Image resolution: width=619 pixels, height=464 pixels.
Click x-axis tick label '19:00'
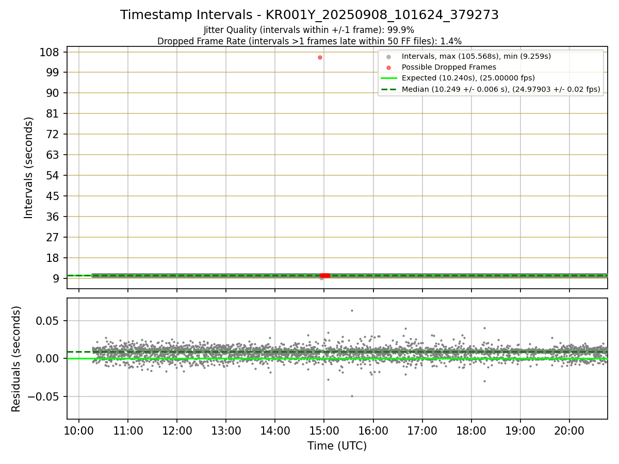point(520,430)
